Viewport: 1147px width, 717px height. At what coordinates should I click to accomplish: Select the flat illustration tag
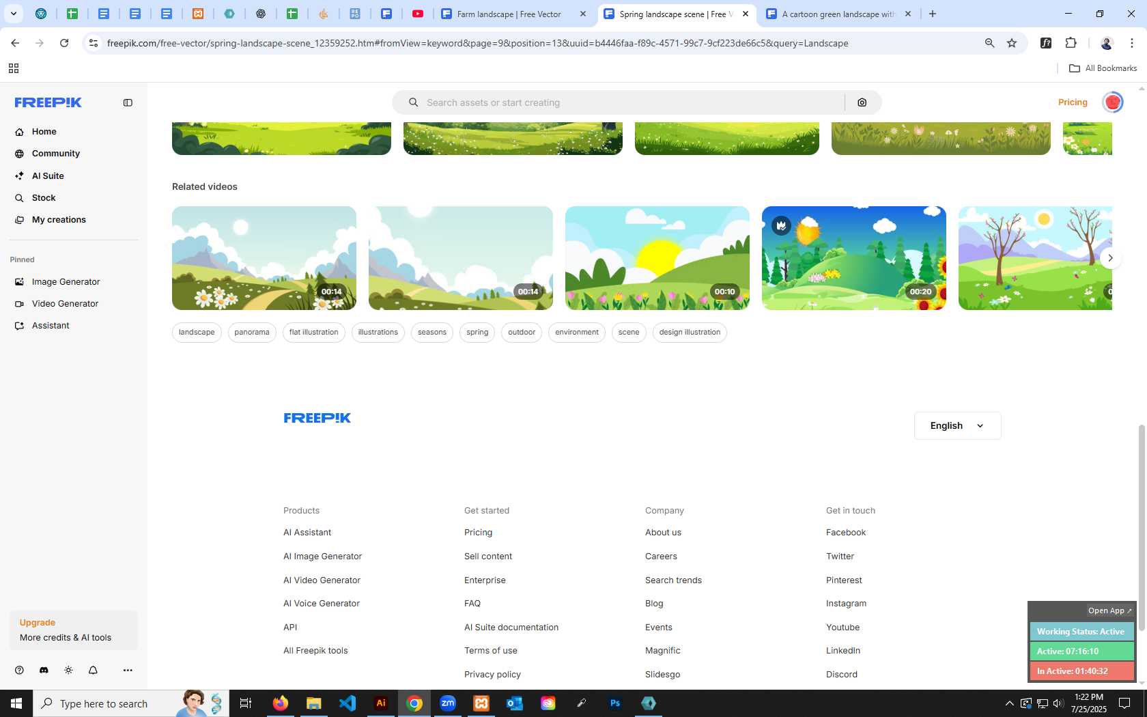click(x=313, y=333)
